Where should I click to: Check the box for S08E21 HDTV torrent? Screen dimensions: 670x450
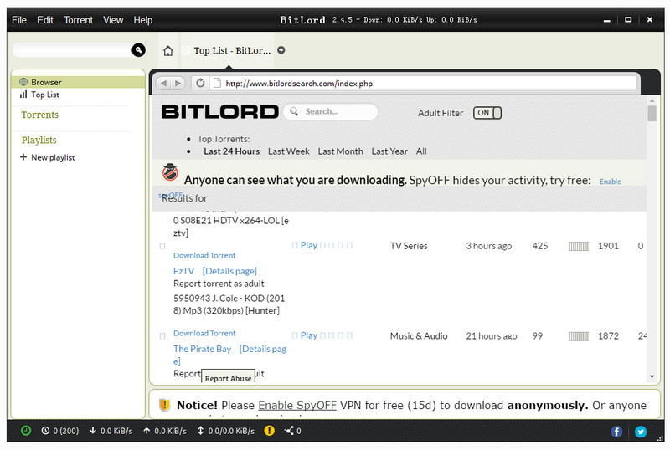coord(162,246)
